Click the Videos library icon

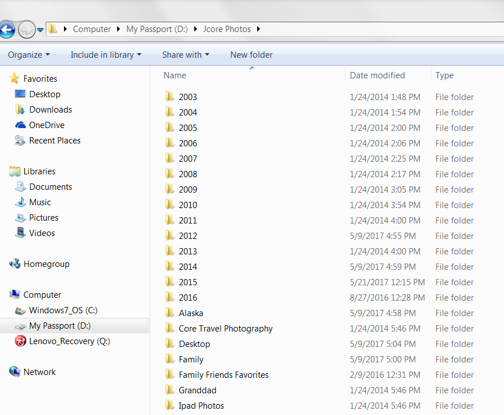(x=20, y=233)
